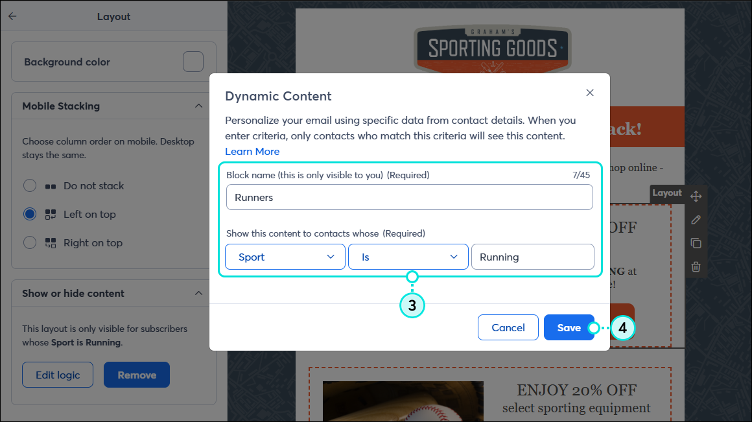The image size is (752, 422).
Task: Collapse the Mobile Stacking section
Action: pyautogui.click(x=199, y=106)
